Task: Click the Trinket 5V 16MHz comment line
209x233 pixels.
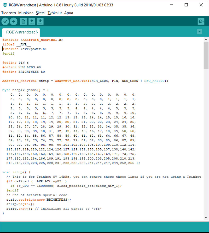Action: click(x=104, y=177)
